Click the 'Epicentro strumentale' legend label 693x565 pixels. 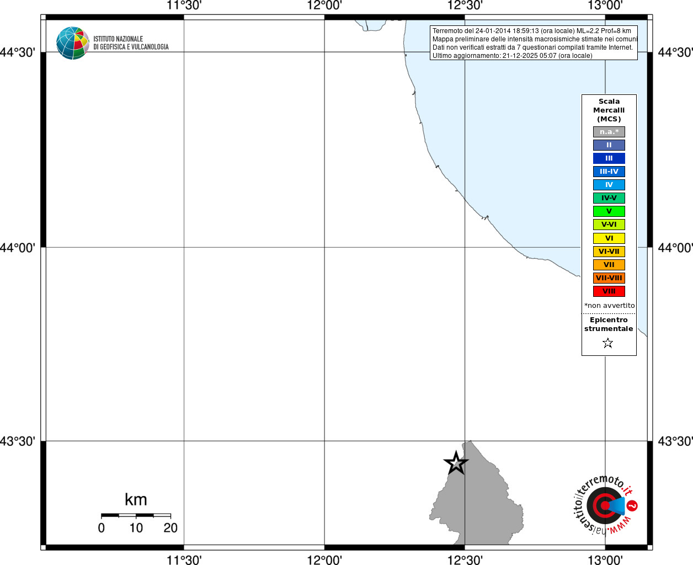[609, 324]
